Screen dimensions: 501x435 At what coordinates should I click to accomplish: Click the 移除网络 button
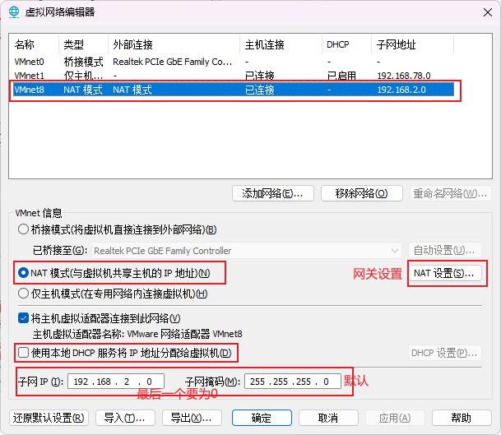point(361,193)
